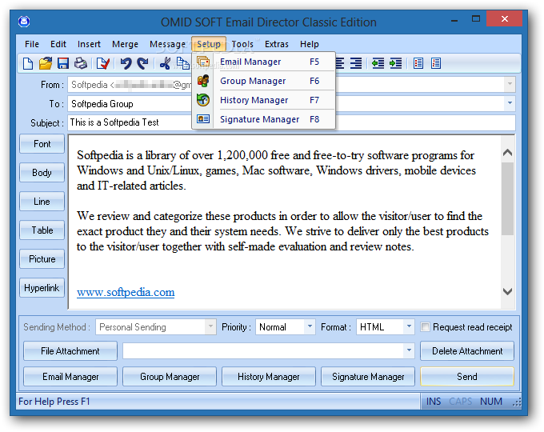The image size is (544, 432).
Task: Click the Font side button
Action: coord(42,144)
